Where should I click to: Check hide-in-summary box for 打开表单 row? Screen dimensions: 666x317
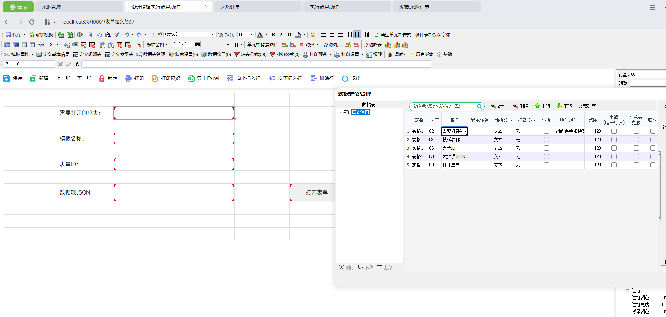coord(636,165)
